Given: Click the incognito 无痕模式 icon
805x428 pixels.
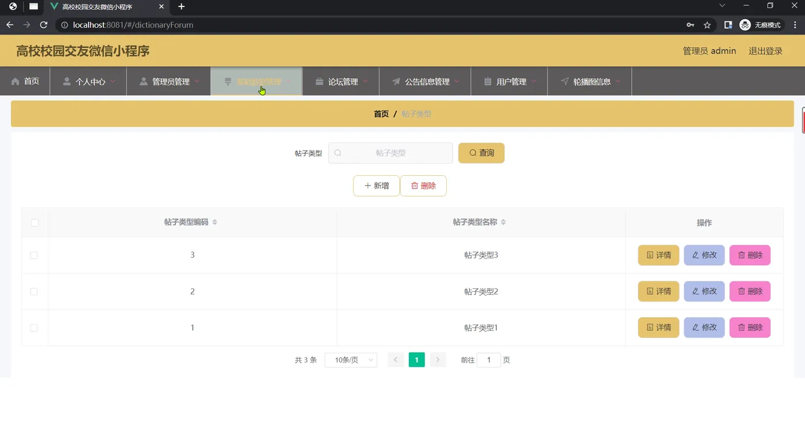Looking at the screenshot, I should click(x=745, y=25).
